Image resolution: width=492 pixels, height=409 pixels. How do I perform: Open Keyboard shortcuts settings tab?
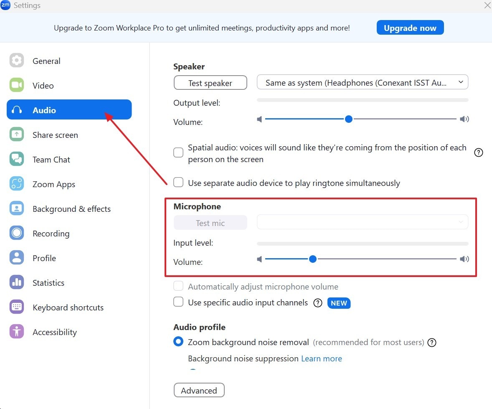pyautogui.click(x=68, y=307)
